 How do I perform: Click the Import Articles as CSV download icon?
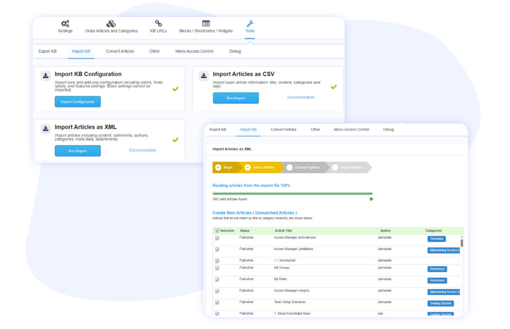pyautogui.click(x=204, y=76)
